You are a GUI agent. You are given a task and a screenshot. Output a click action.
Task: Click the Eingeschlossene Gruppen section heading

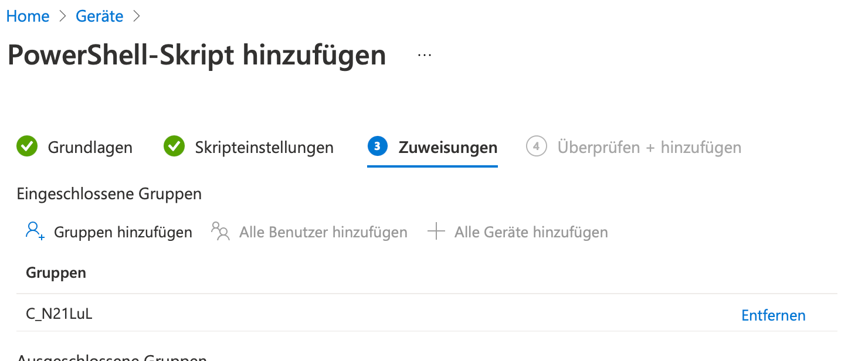click(x=108, y=193)
